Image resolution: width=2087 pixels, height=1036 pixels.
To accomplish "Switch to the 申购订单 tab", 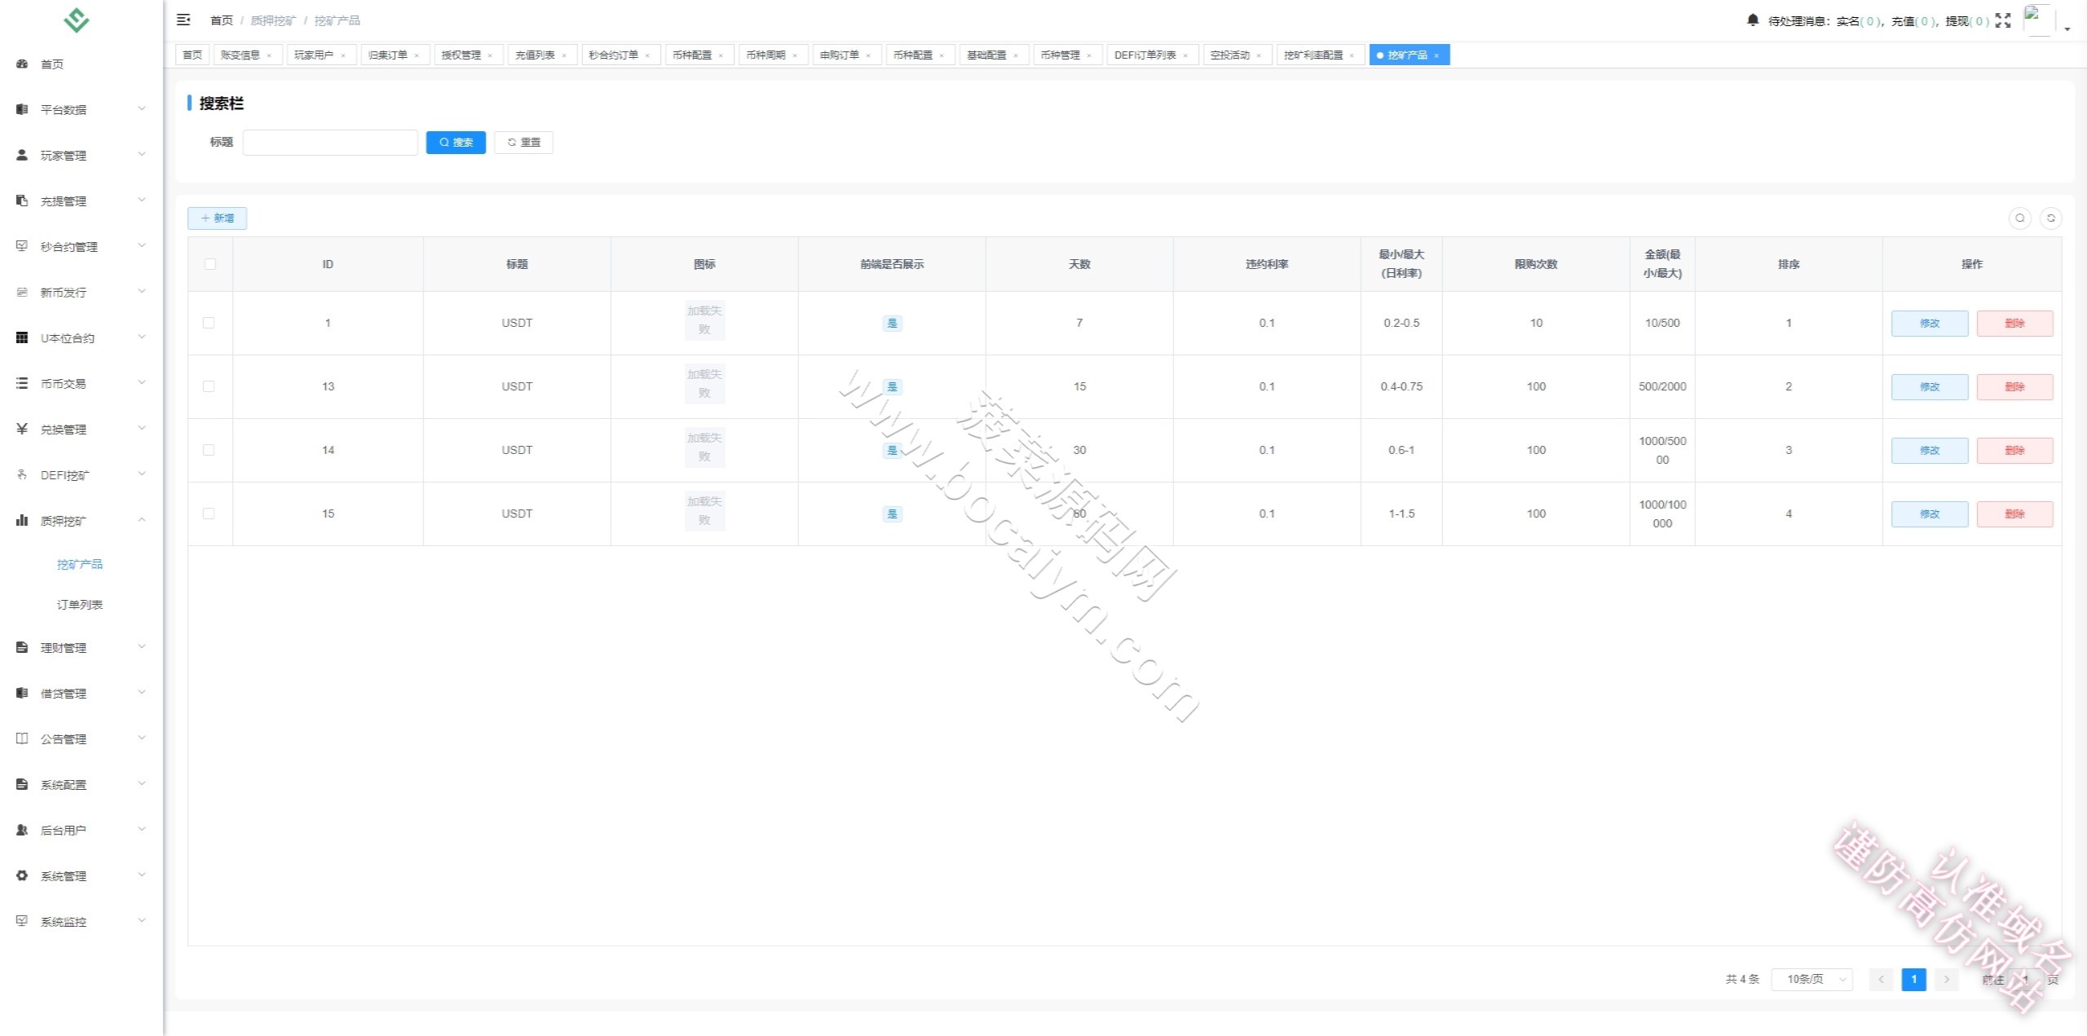I will pyautogui.click(x=846, y=55).
